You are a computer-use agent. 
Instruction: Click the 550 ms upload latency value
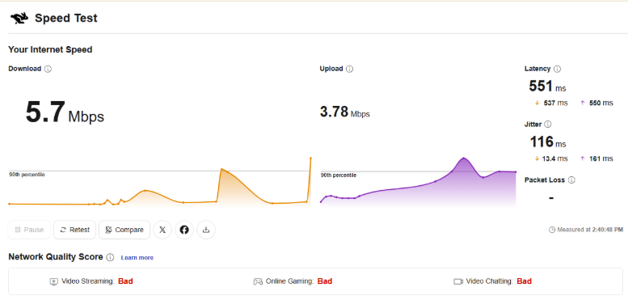click(x=601, y=104)
